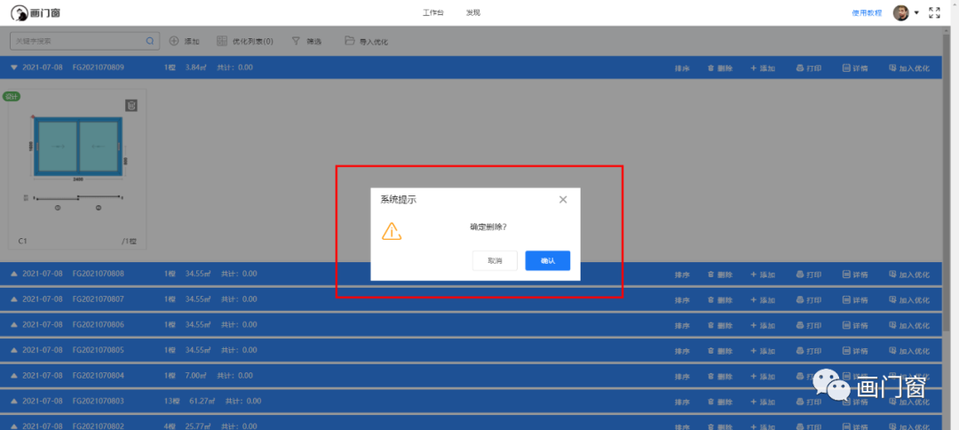Expand the FG2021070808 order row
The width and height of the screenshot is (959, 430).
tap(14, 274)
